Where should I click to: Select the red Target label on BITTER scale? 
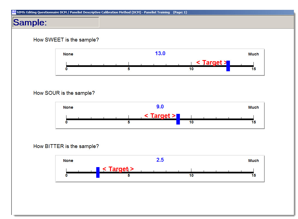[118, 169]
